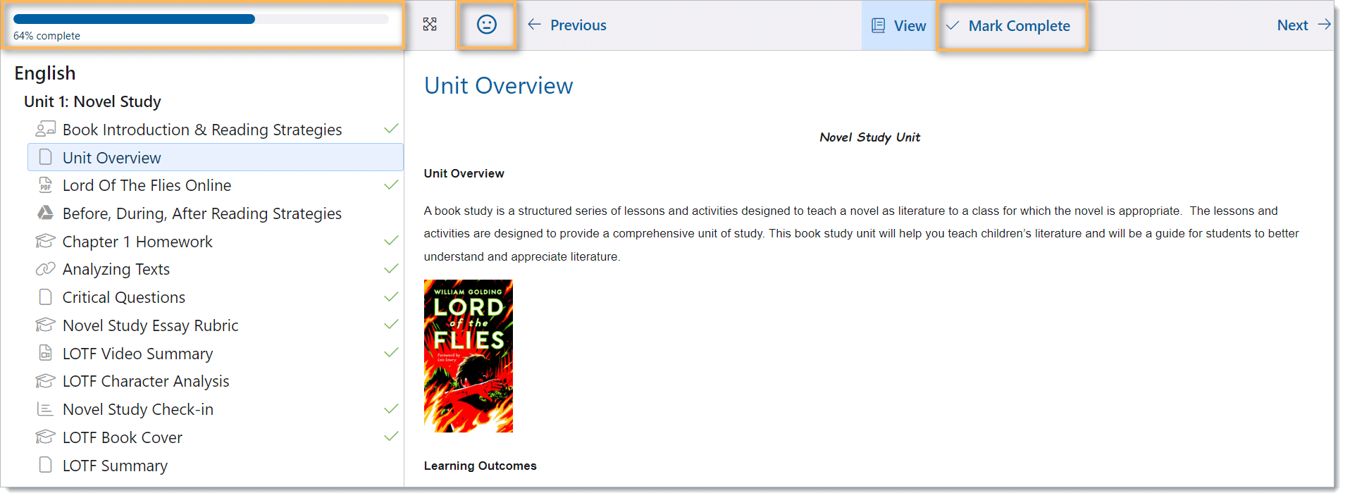Click the completion checkmark for LOTF Book Cover
The height and width of the screenshot is (498, 1345).
(391, 437)
